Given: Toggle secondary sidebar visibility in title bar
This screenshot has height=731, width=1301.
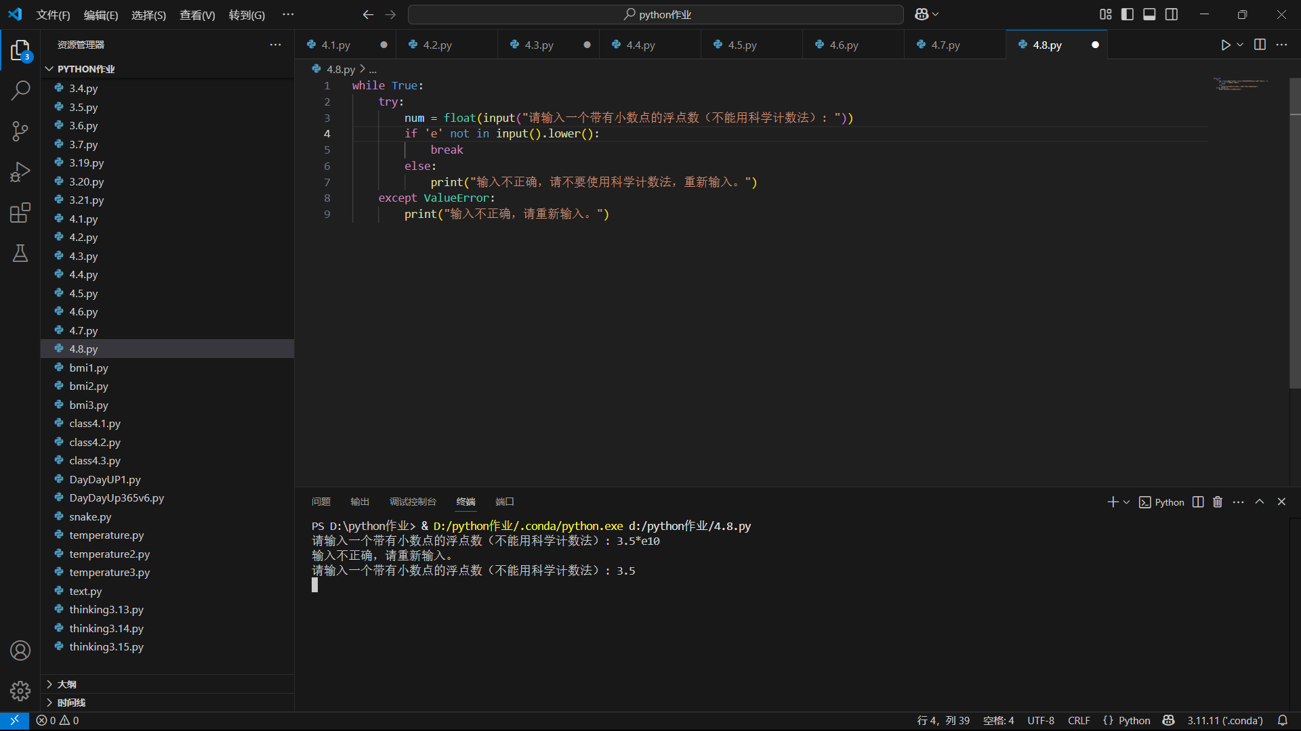Looking at the screenshot, I should pos(1172,14).
